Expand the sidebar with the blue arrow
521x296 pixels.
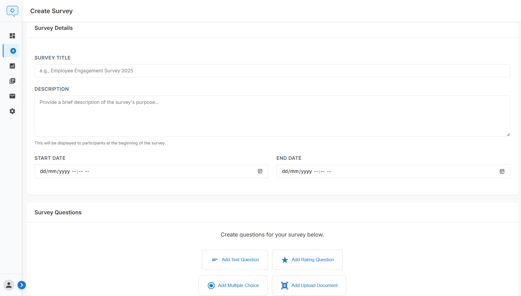tap(22, 285)
